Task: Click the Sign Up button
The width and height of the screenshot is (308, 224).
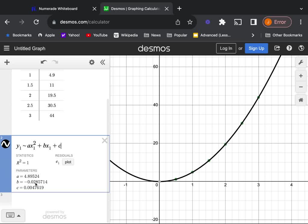Action: tap(256, 48)
